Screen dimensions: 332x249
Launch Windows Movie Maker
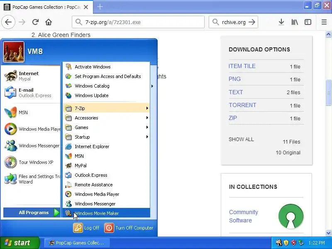coord(107,213)
